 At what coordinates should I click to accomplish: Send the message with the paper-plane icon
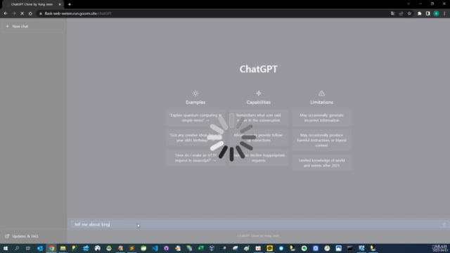[444, 224]
